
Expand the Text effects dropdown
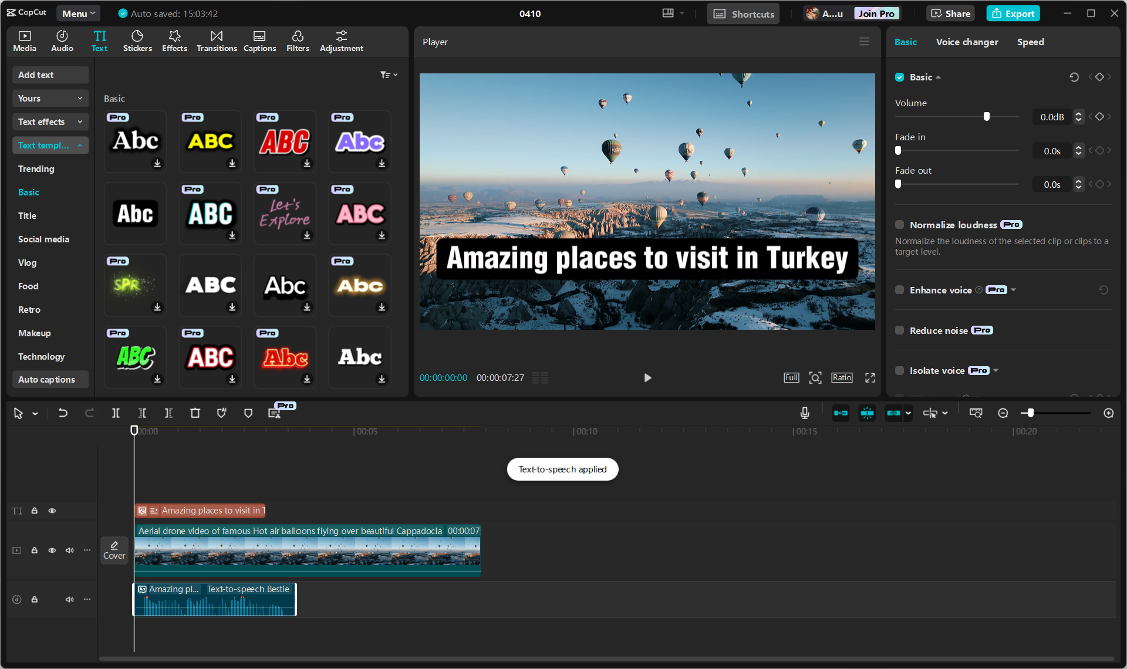[50, 122]
